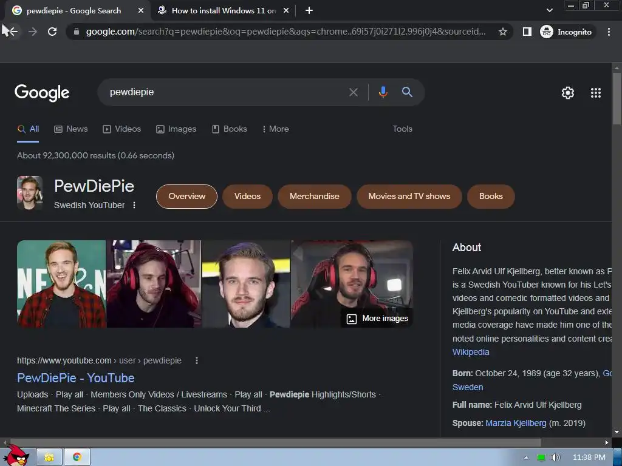Go back to the previous page
This screenshot has height=466, width=622.
pos(12,32)
